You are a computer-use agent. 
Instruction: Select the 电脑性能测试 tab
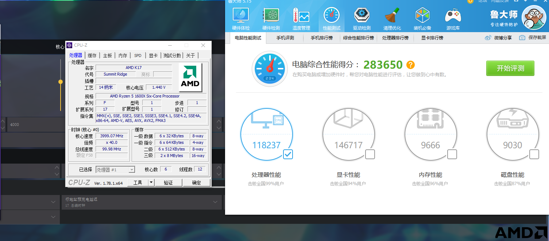tap(248, 38)
